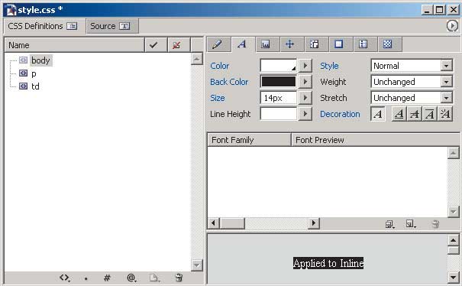Open the box border properties tab
This screenshot has height=286, width=462.
(341, 44)
